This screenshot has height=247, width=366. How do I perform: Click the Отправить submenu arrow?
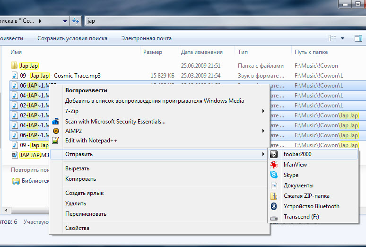263,154
